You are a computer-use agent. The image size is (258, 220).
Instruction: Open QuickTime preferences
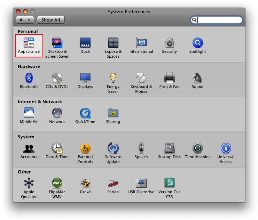pos(85,116)
